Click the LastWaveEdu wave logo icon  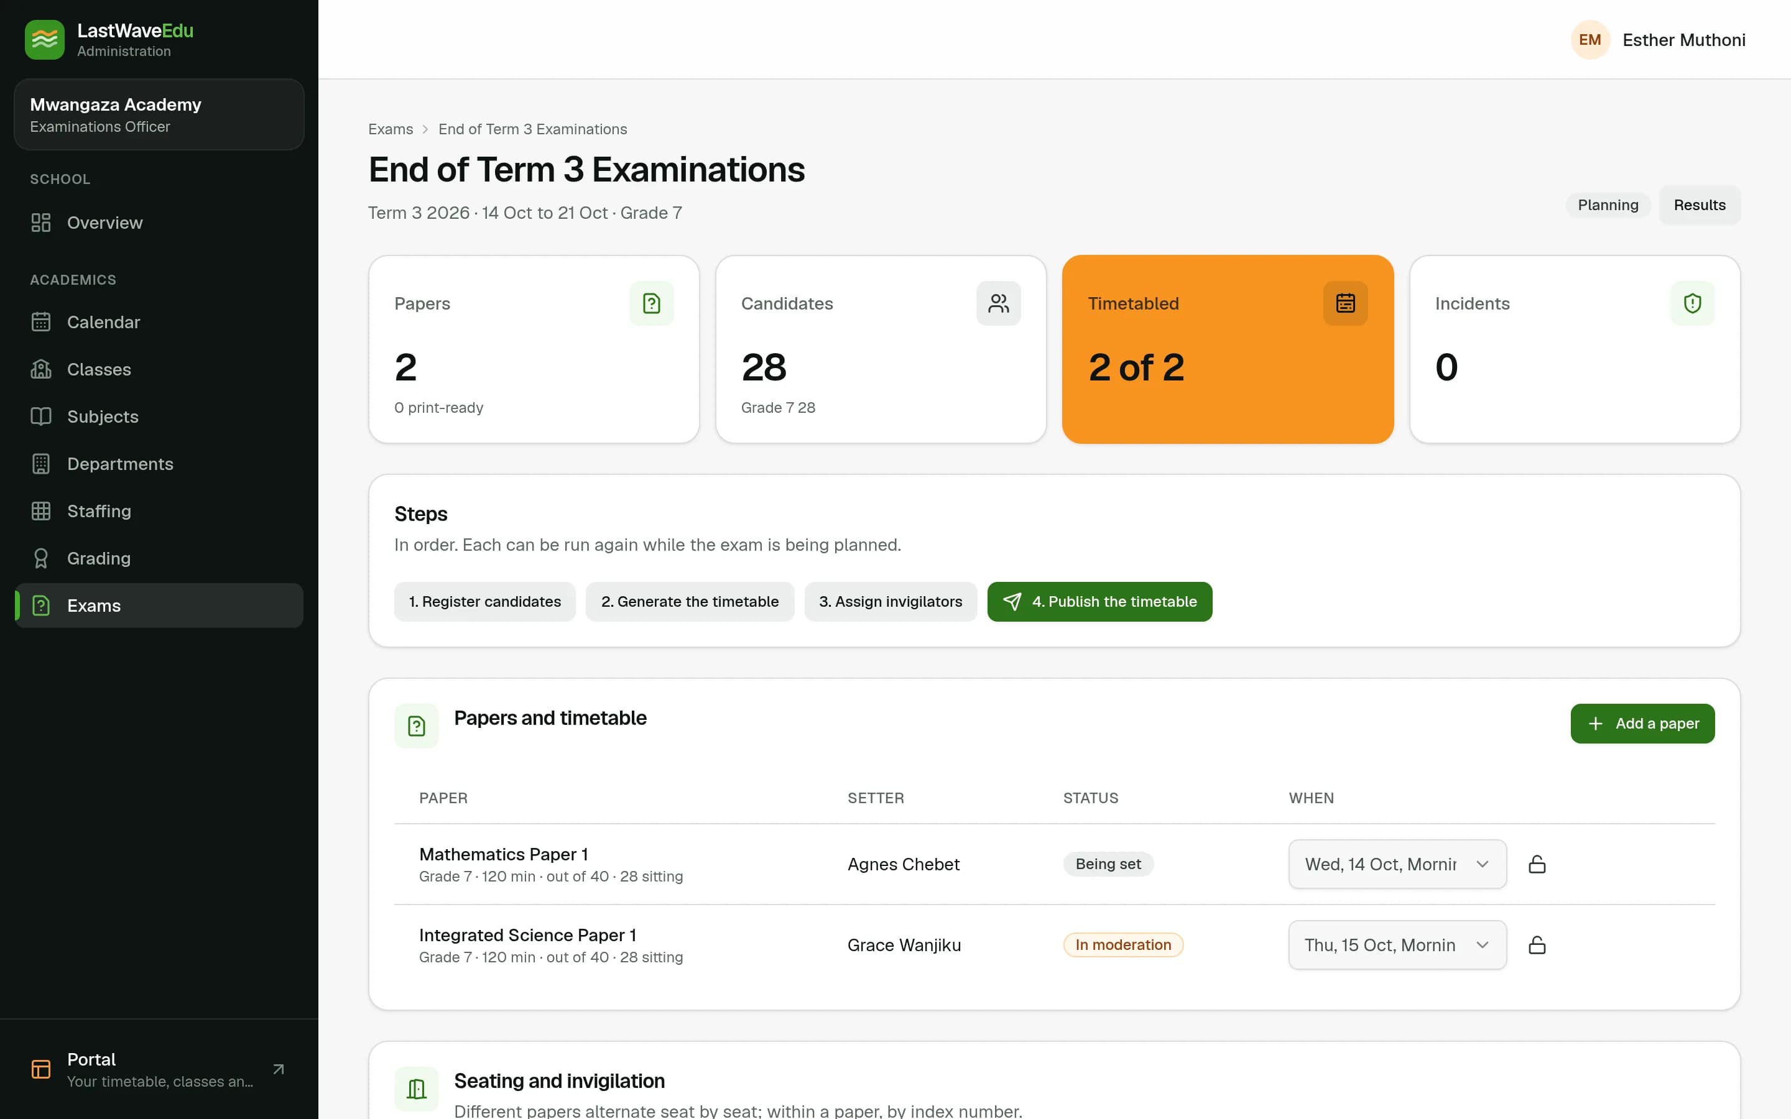[44, 39]
